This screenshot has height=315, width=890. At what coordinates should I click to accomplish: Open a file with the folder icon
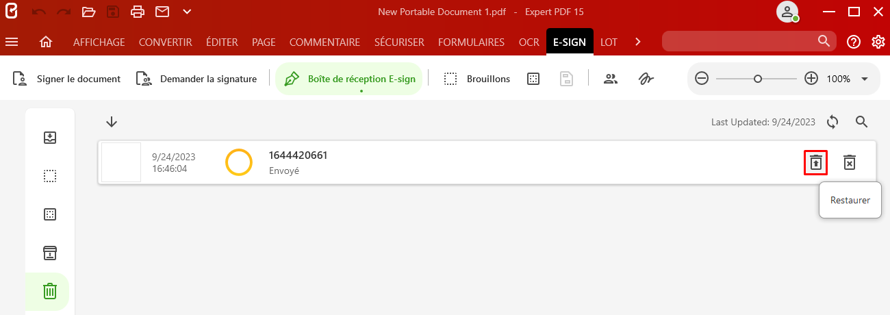tap(88, 12)
